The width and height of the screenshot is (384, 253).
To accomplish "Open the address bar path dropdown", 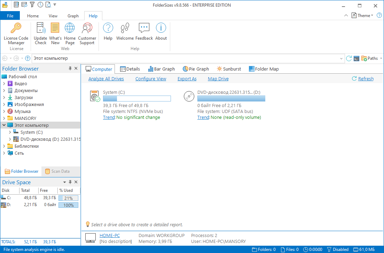I will (x=341, y=58).
